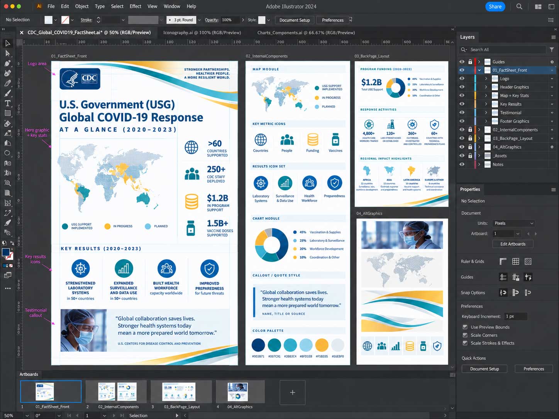The width and height of the screenshot is (559, 419).
Task: Expand the Header Graphics sublayer
Action: 486,87
